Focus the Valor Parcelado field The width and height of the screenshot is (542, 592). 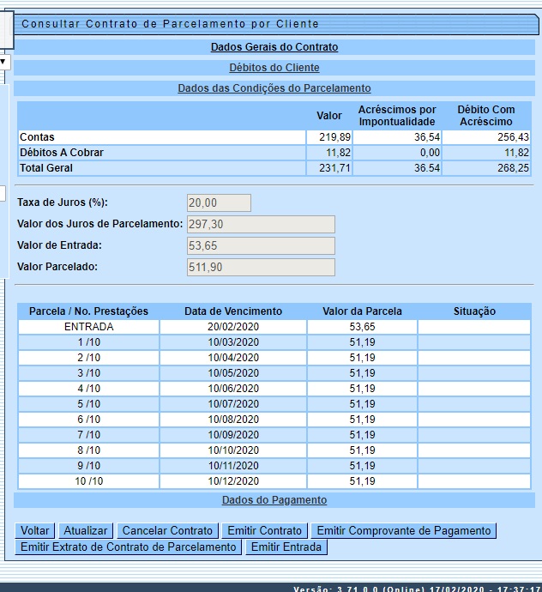click(260, 268)
